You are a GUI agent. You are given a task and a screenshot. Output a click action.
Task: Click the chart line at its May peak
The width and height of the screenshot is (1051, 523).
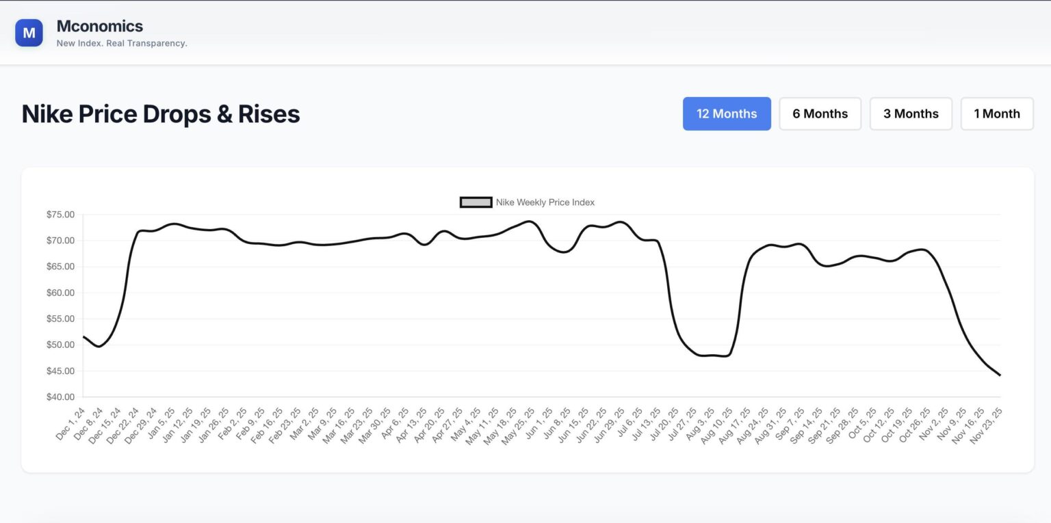pyautogui.click(x=528, y=222)
